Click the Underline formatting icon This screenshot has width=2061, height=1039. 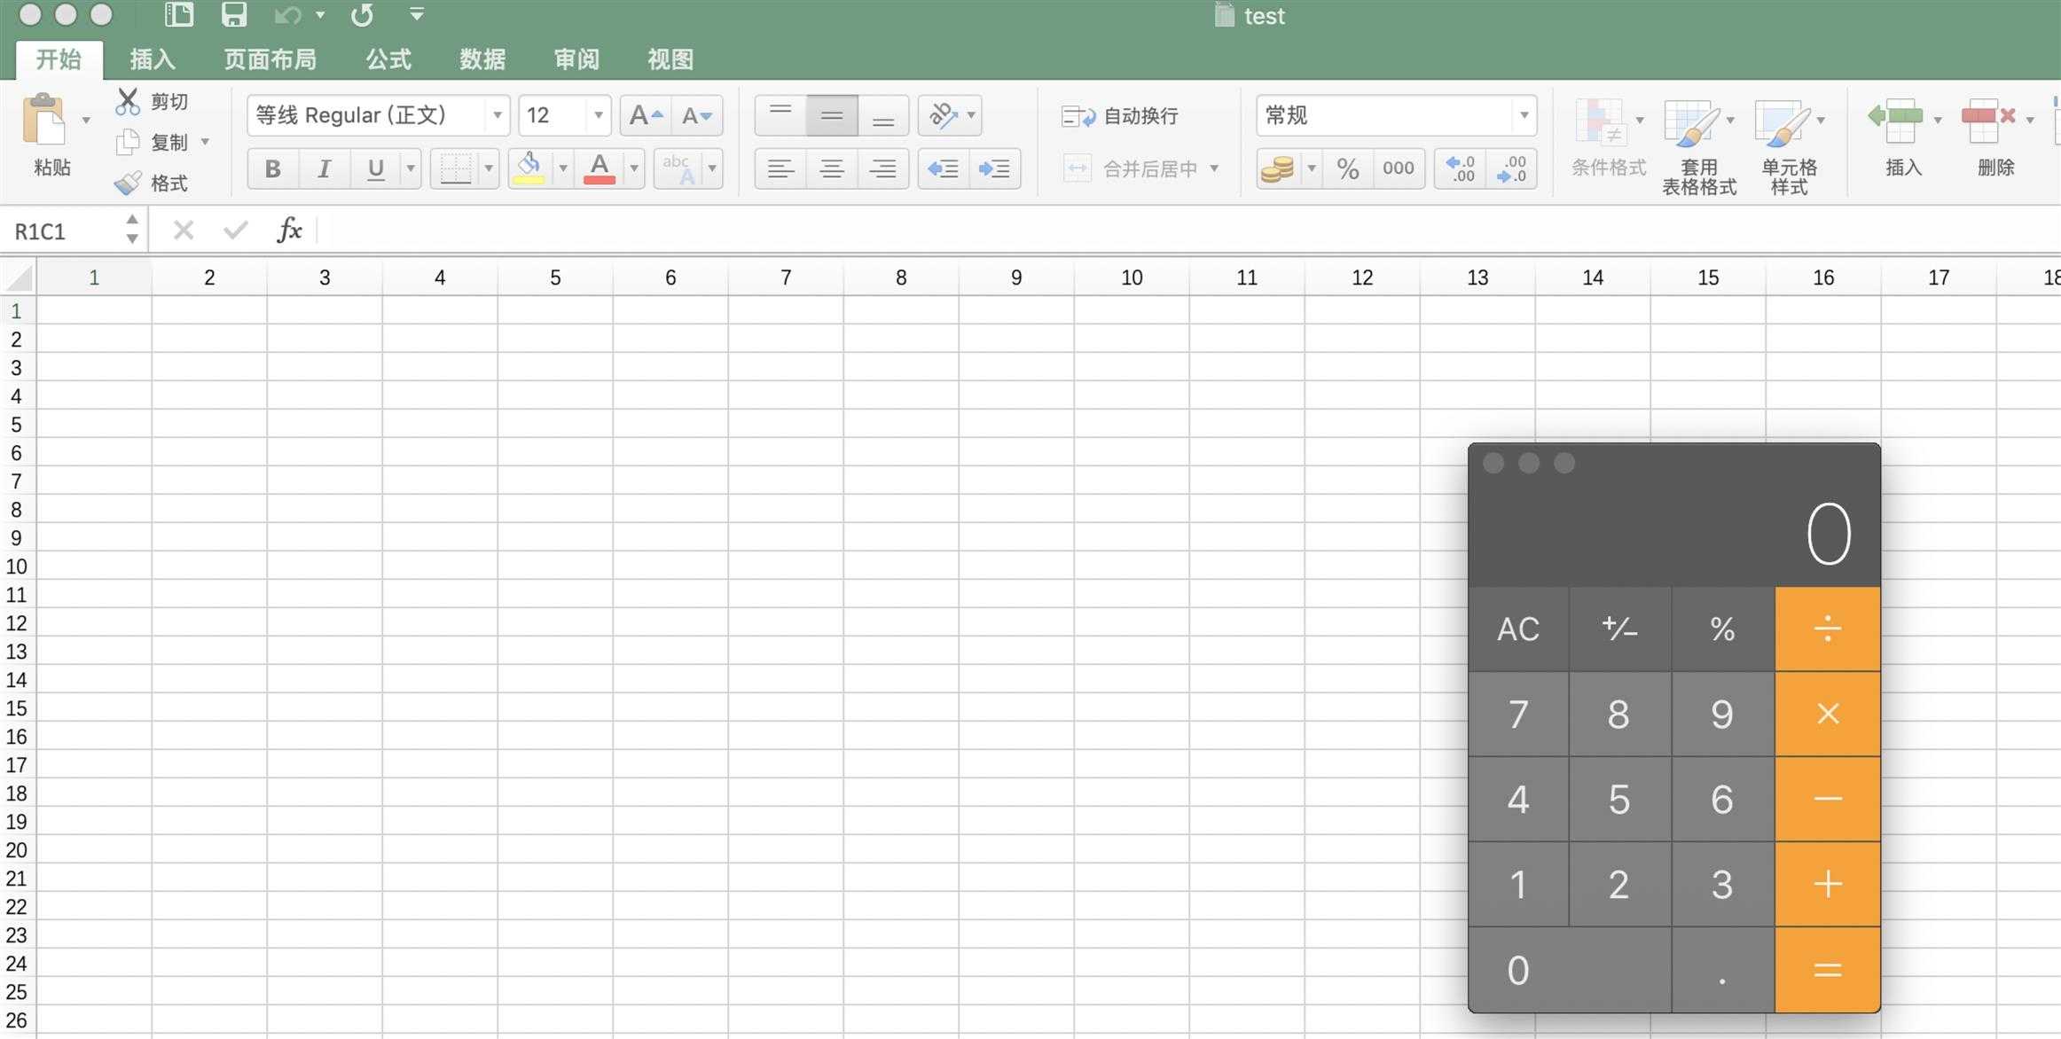click(375, 167)
